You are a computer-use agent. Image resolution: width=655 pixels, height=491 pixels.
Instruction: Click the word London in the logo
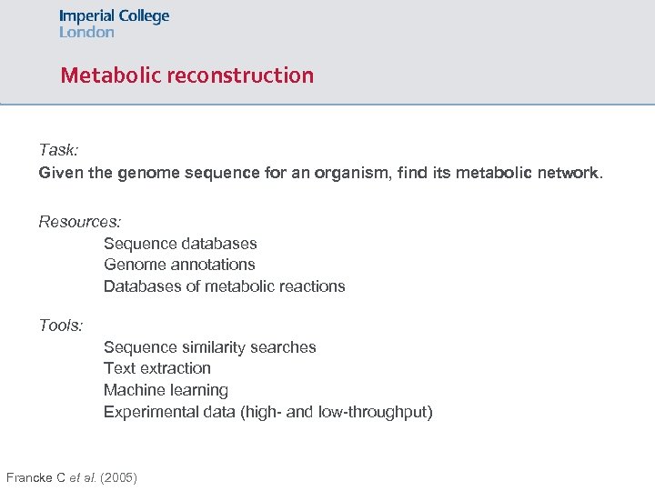coord(86,32)
